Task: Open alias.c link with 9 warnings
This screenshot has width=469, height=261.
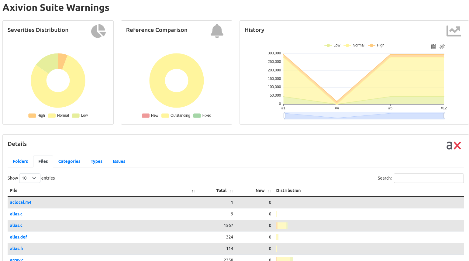Action: point(16,214)
